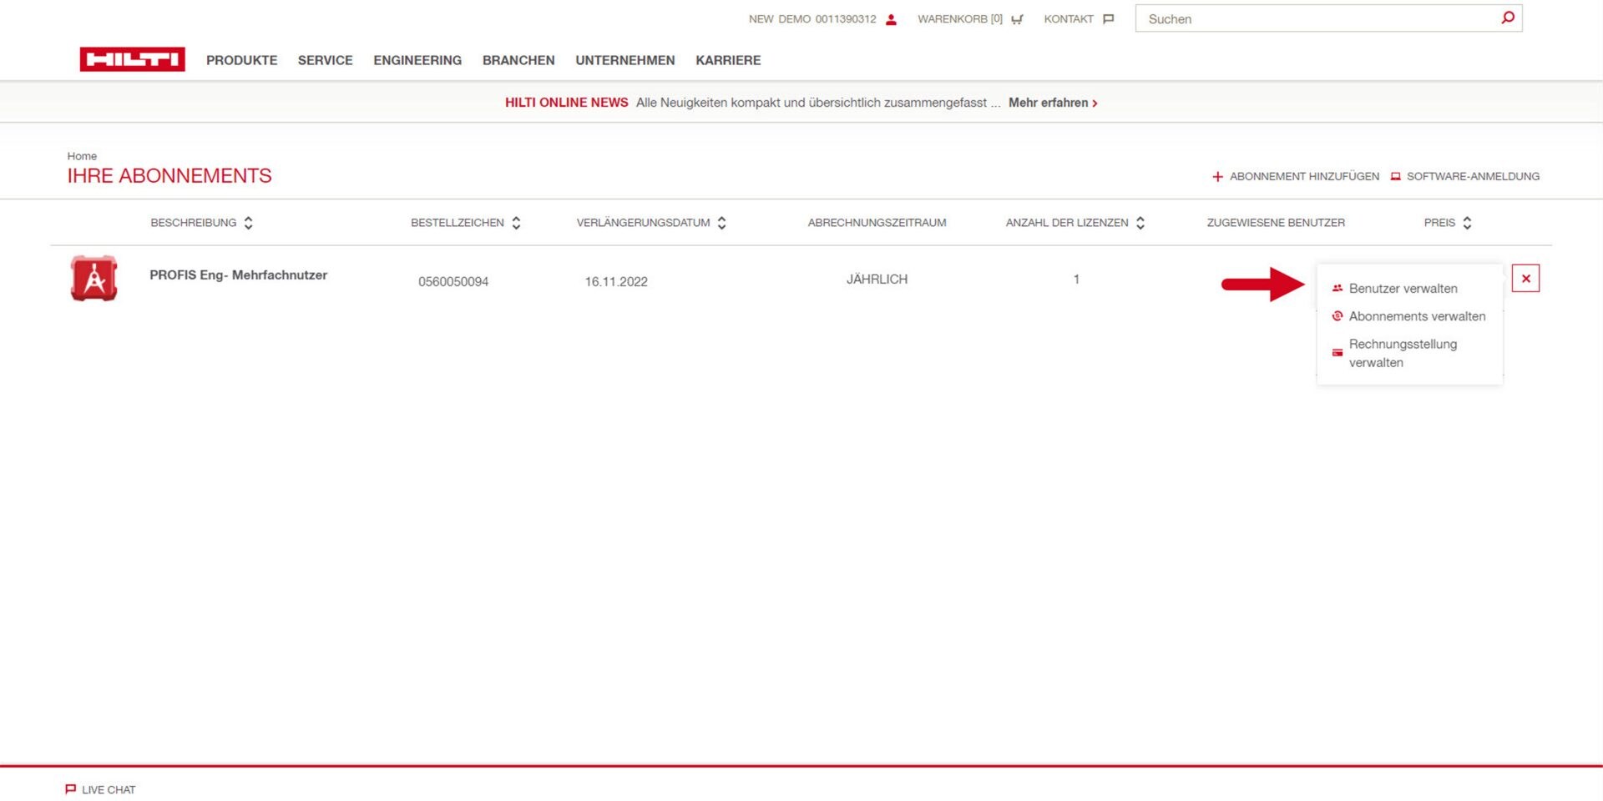
Task: Click IHRE ABONNEMENTS page heading
Action: (x=169, y=176)
